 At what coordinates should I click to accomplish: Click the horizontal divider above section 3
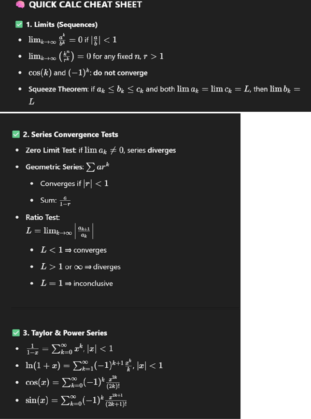(126, 308)
